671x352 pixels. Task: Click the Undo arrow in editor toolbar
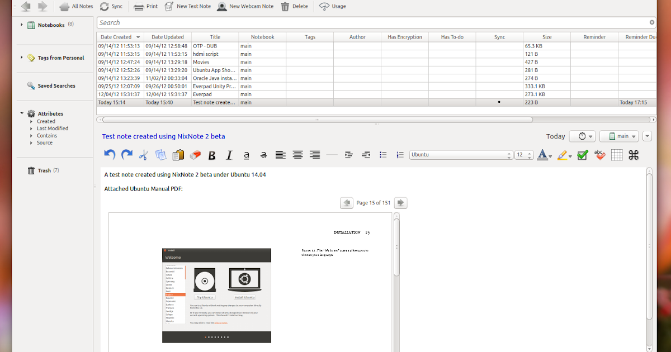tap(110, 155)
